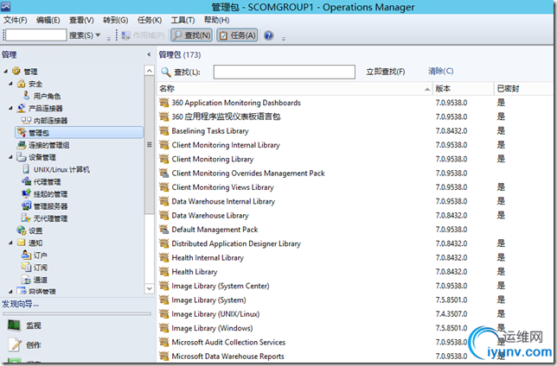Open the 查看(V) menu

pos(81,20)
